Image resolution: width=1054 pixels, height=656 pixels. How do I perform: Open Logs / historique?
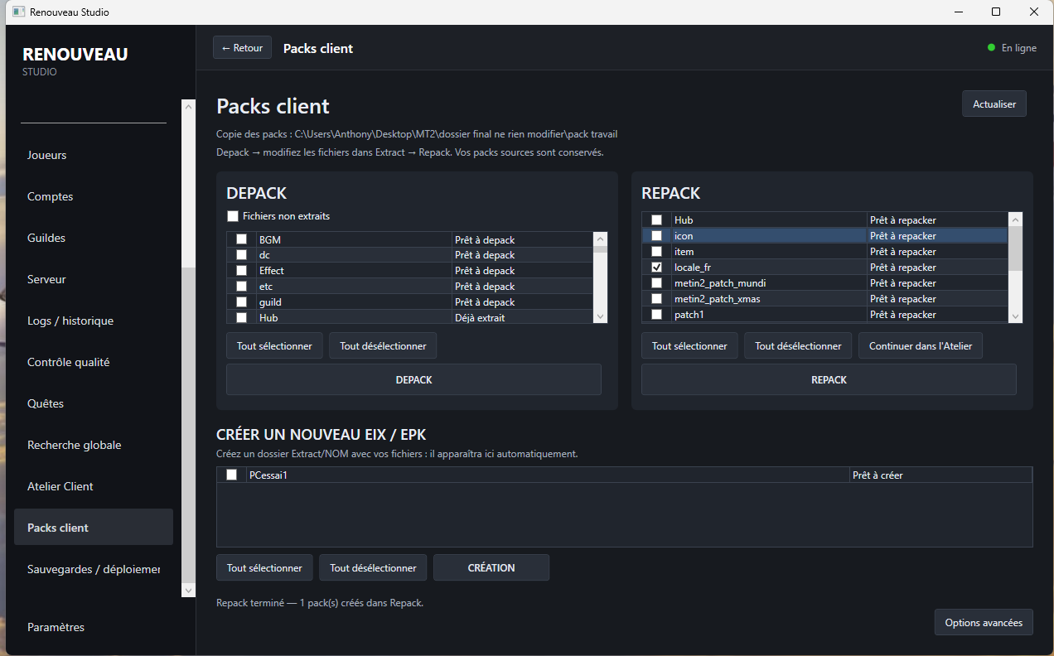pyautogui.click(x=94, y=321)
